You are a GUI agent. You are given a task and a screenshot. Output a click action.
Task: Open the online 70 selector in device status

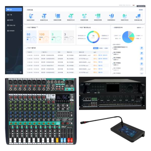coord(140,28)
